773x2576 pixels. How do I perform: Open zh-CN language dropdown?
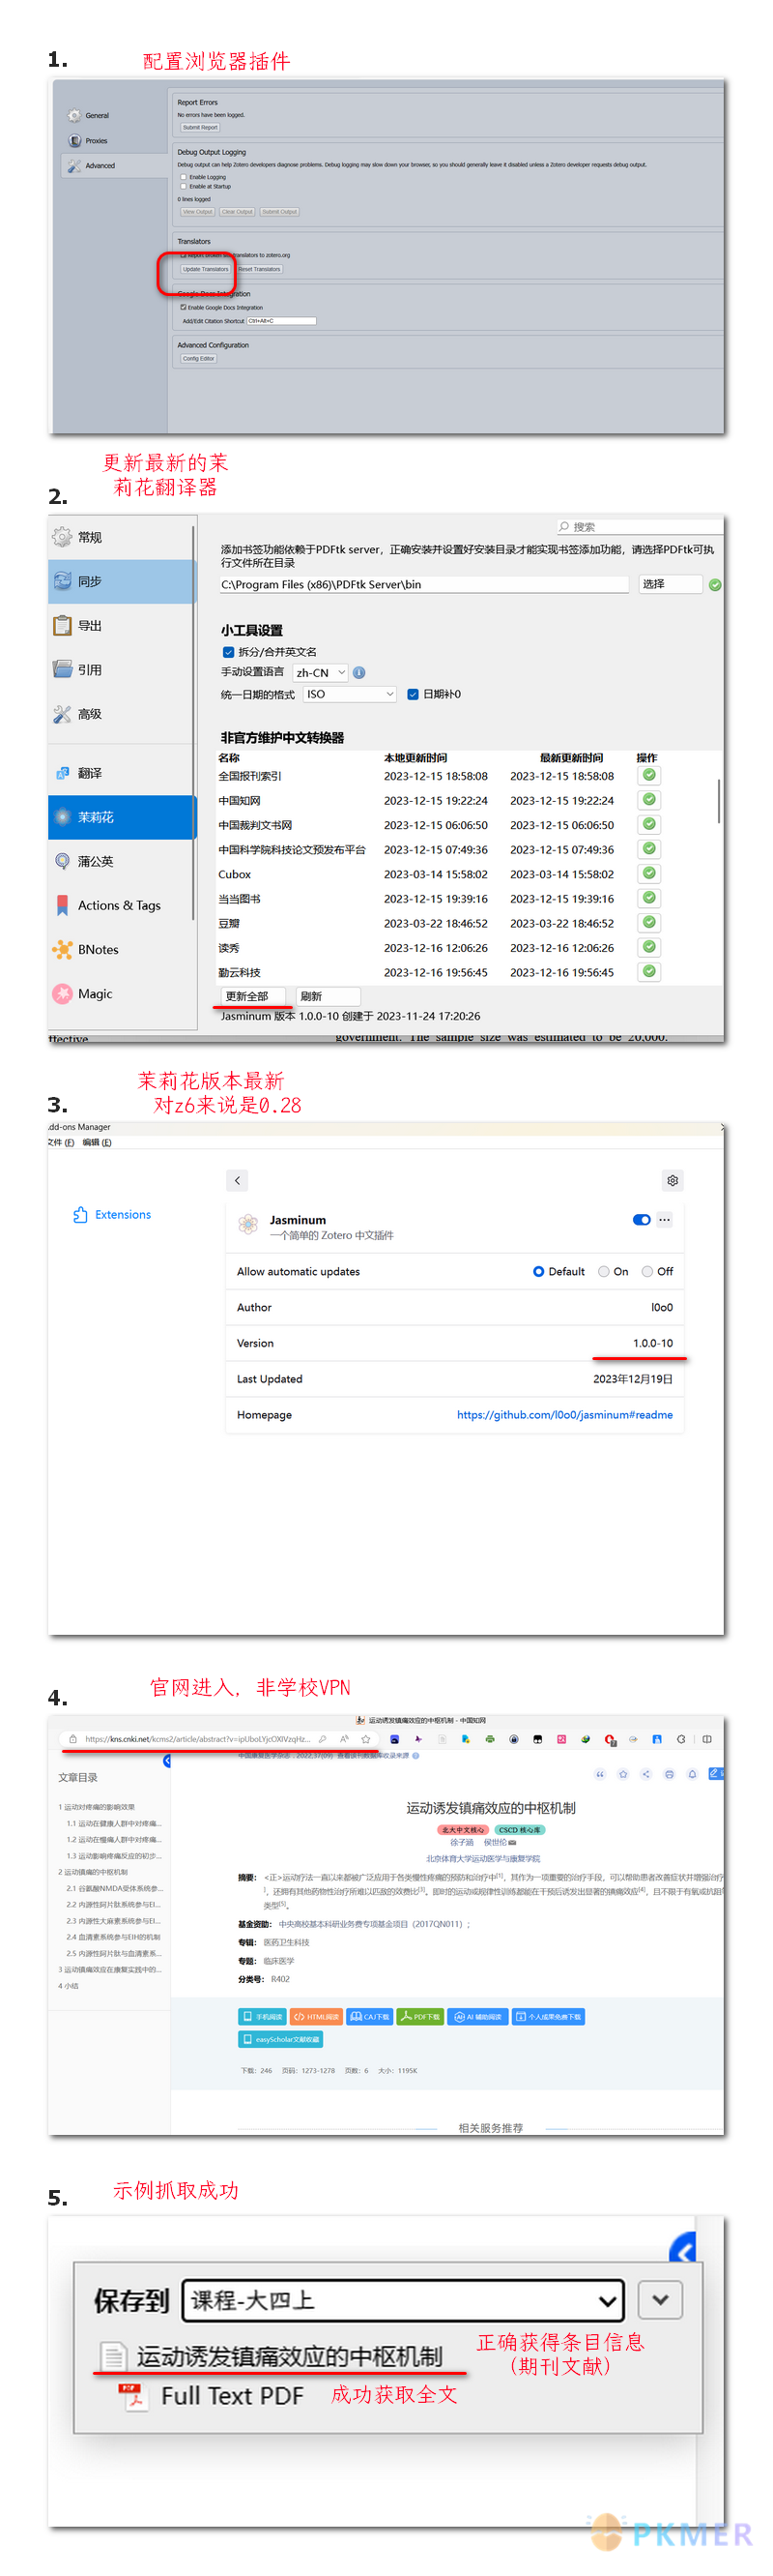320,673
